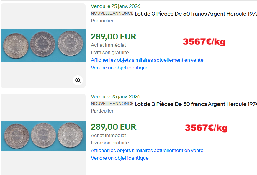
Task: Click 'Achat immédiat' text in second listing
Action: 108,135
